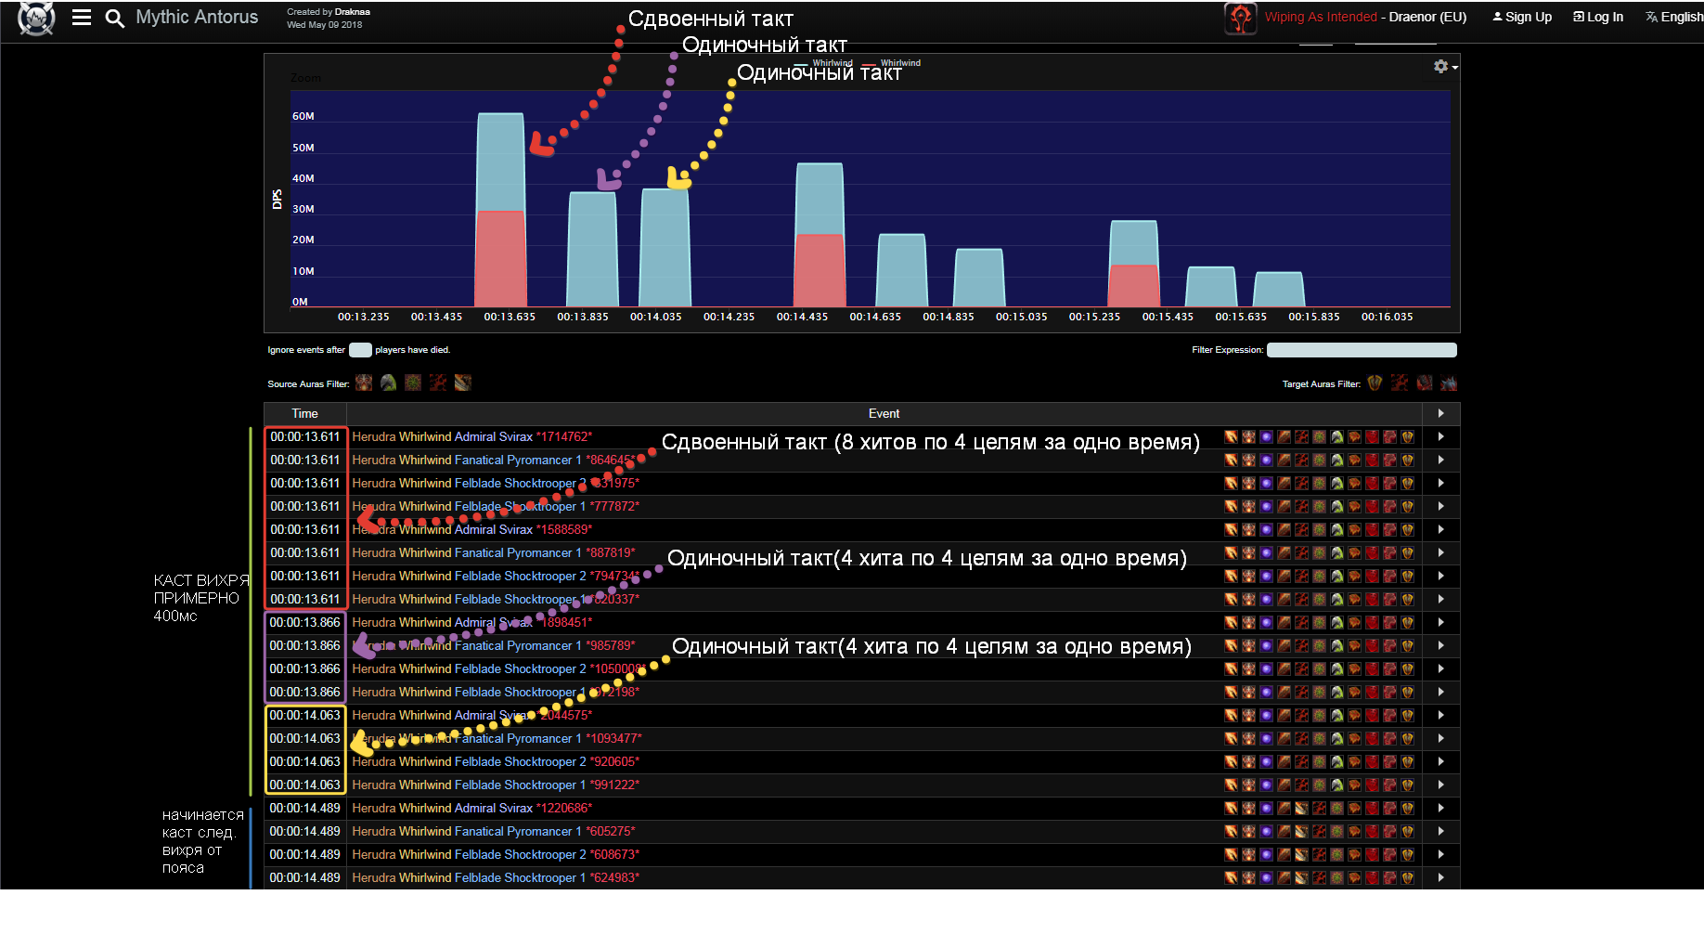Open the chart settings gear dropdown
The width and height of the screenshot is (1704, 934).
(x=1444, y=67)
